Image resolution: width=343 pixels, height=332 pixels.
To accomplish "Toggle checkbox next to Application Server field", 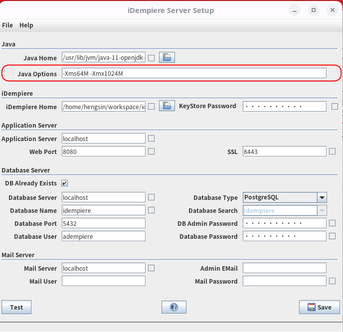I will [x=152, y=139].
